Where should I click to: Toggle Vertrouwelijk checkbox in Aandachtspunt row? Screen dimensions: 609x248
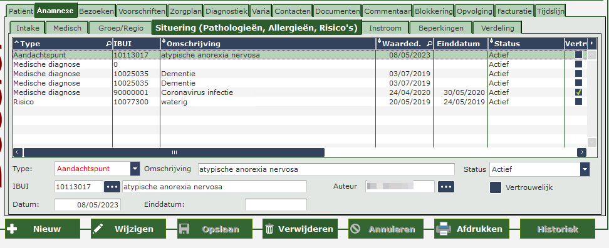(x=579, y=55)
